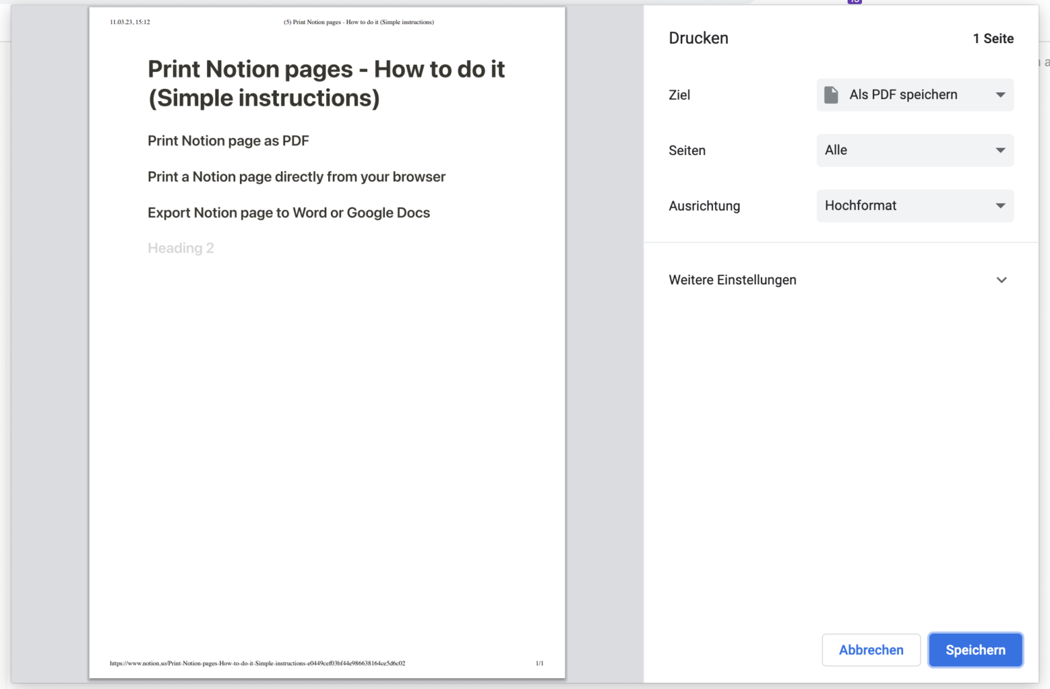Click the page title in the print preview
1050x689 pixels.
point(326,83)
